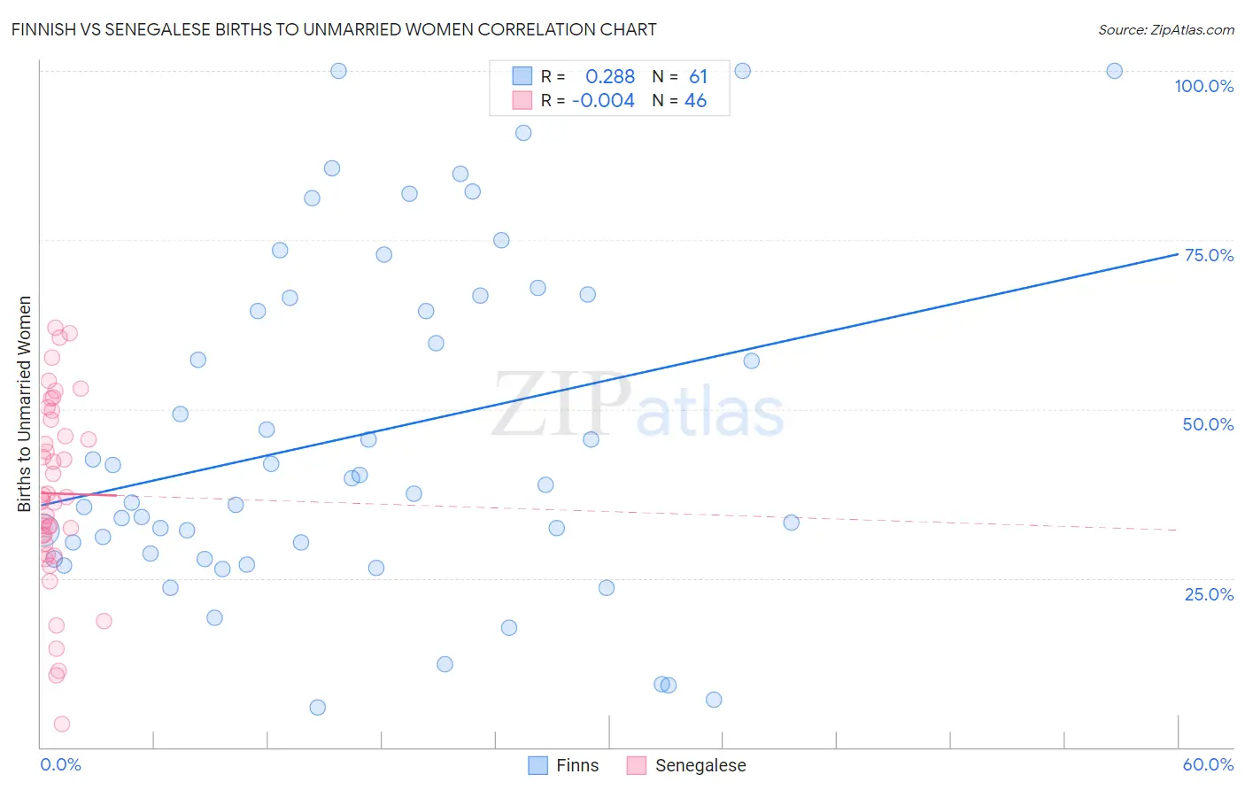Click the Births to Unmarried Women axis title

point(24,404)
